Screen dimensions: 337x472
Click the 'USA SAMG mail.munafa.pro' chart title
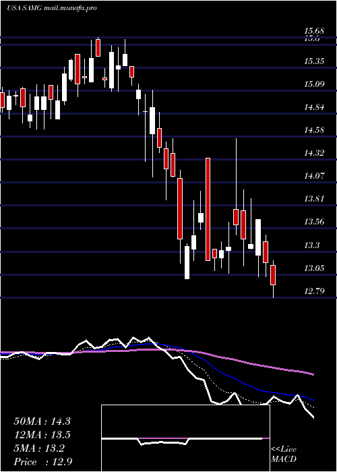pyautogui.click(x=52, y=8)
